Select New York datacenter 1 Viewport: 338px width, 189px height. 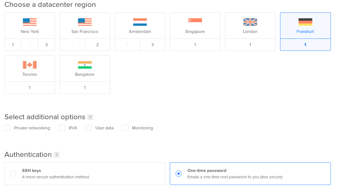13,45
